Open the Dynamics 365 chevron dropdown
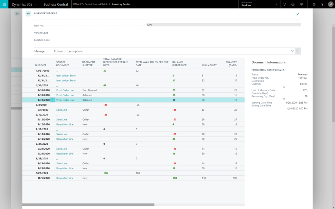Viewport: 335px width, 209px height. click(x=35, y=4)
